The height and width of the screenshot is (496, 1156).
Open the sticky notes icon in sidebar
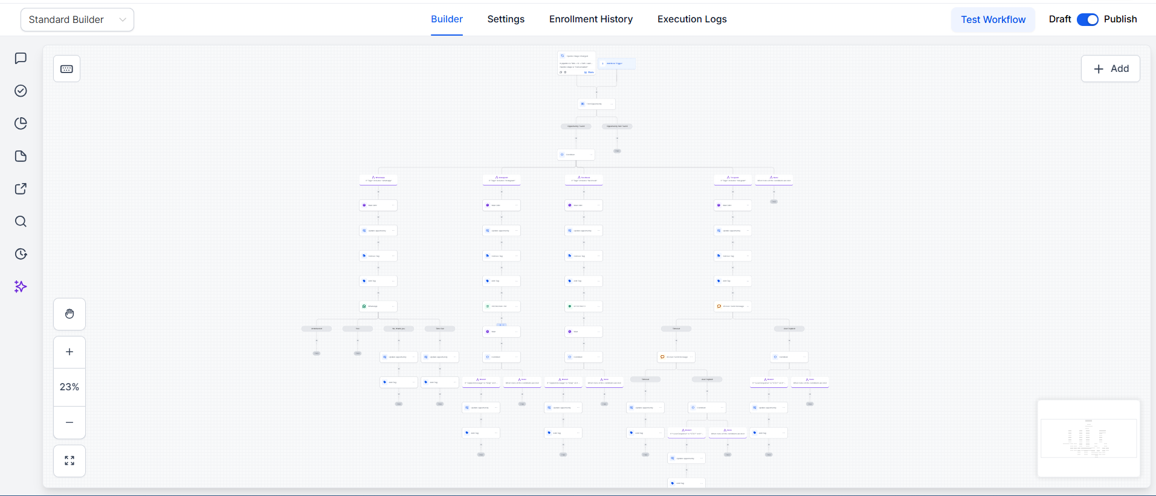click(21, 156)
